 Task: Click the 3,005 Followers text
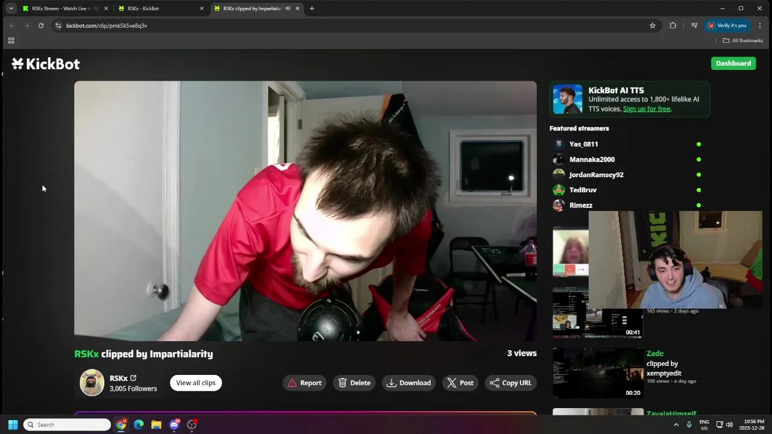[133, 389]
